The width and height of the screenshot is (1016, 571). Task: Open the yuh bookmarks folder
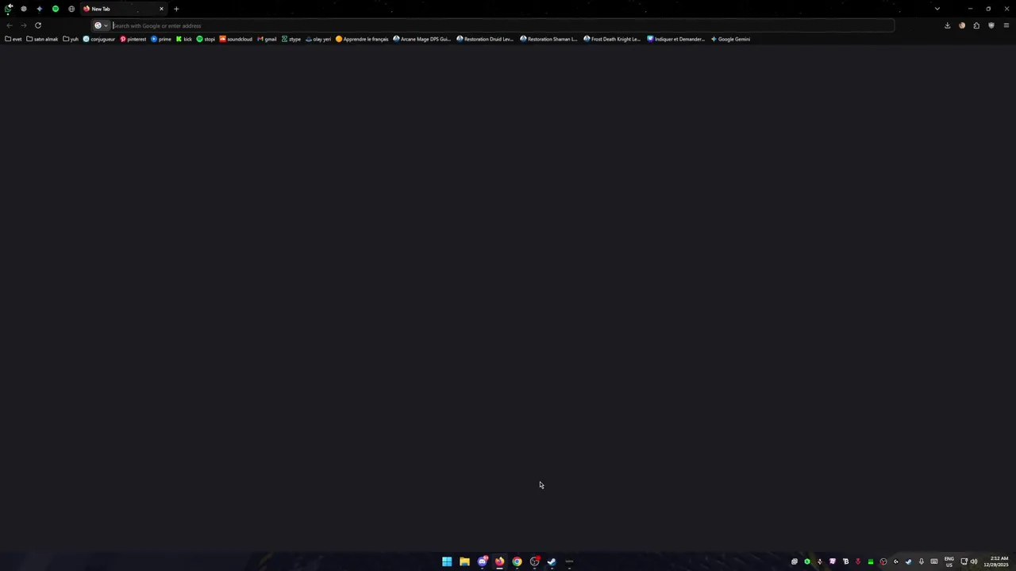click(71, 39)
